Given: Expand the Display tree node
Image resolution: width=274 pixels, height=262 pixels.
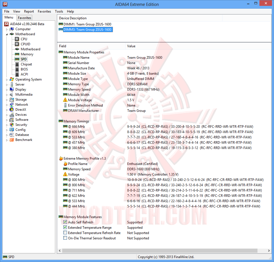Looking at the screenshot, I should [7, 90].
